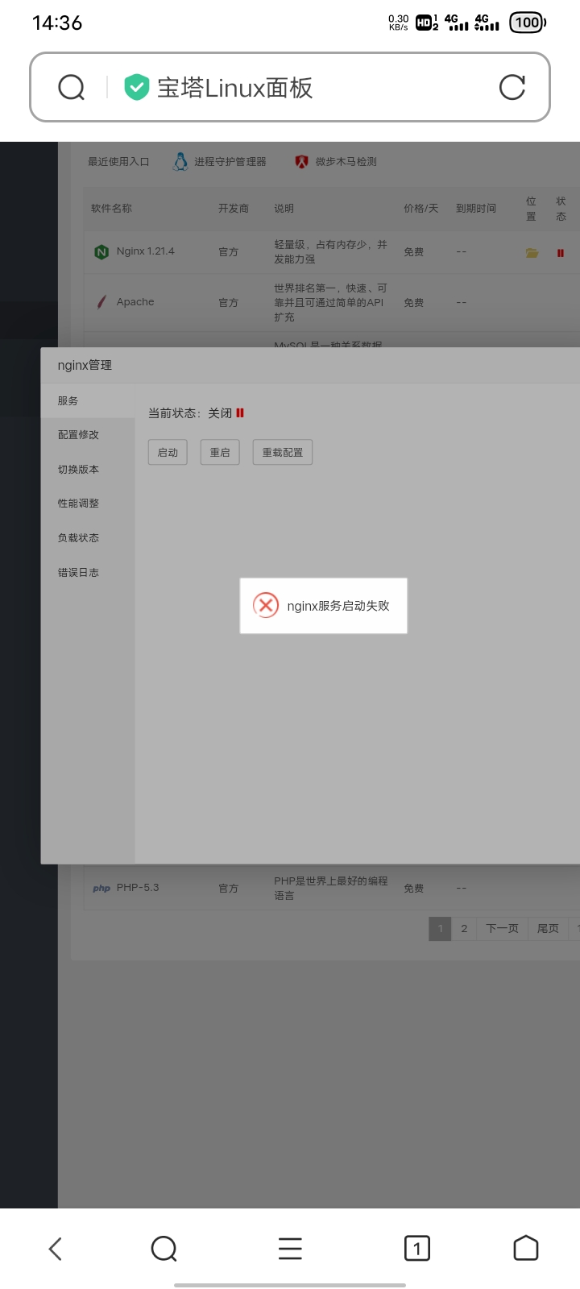Click the nginx管理 dialog title

pyautogui.click(x=85, y=365)
